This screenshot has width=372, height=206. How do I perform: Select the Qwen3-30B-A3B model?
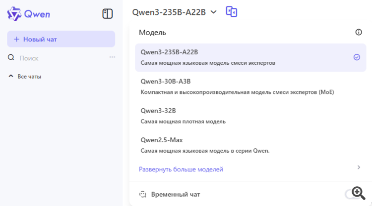click(x=166, y=82)
